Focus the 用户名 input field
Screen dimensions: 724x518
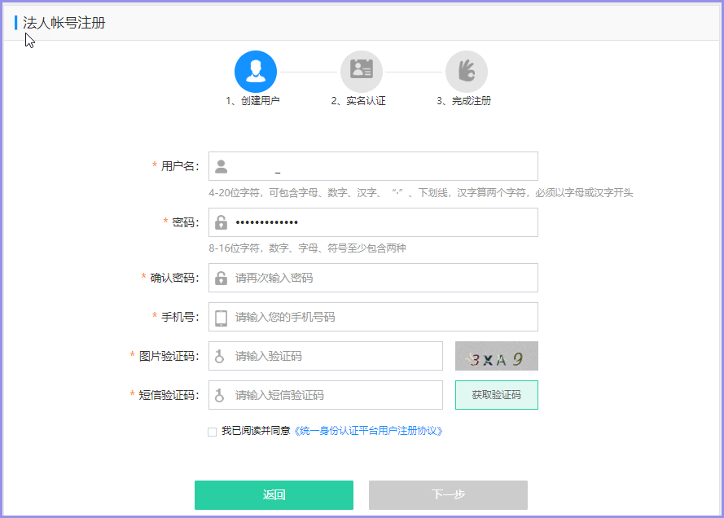click(373, 166)
